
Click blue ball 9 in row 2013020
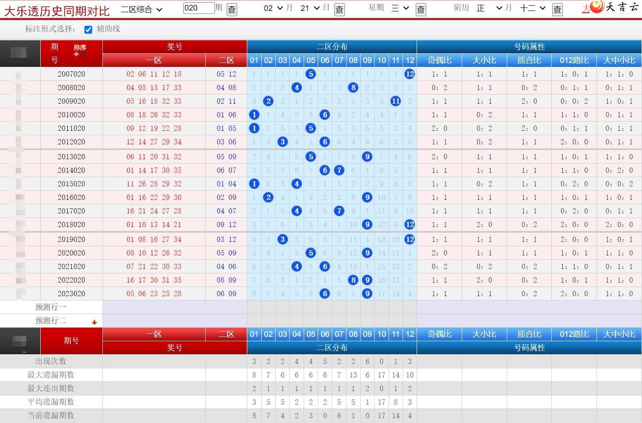(x=367, y=157)
